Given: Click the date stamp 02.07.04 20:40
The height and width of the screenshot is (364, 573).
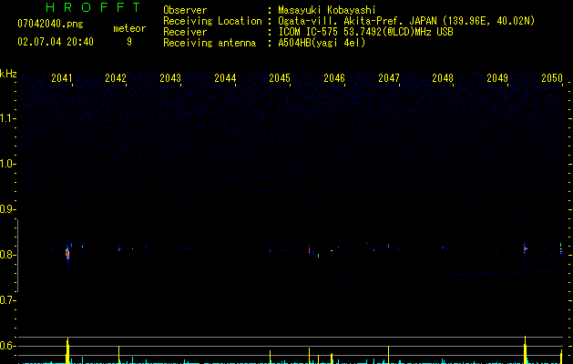Looking at the screenshot, I should [56, 42].
